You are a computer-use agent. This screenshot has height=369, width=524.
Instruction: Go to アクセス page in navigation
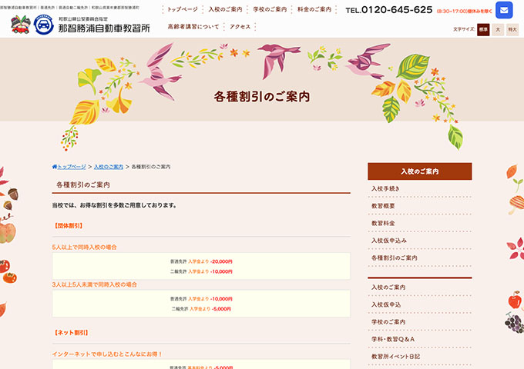point(240,27)
